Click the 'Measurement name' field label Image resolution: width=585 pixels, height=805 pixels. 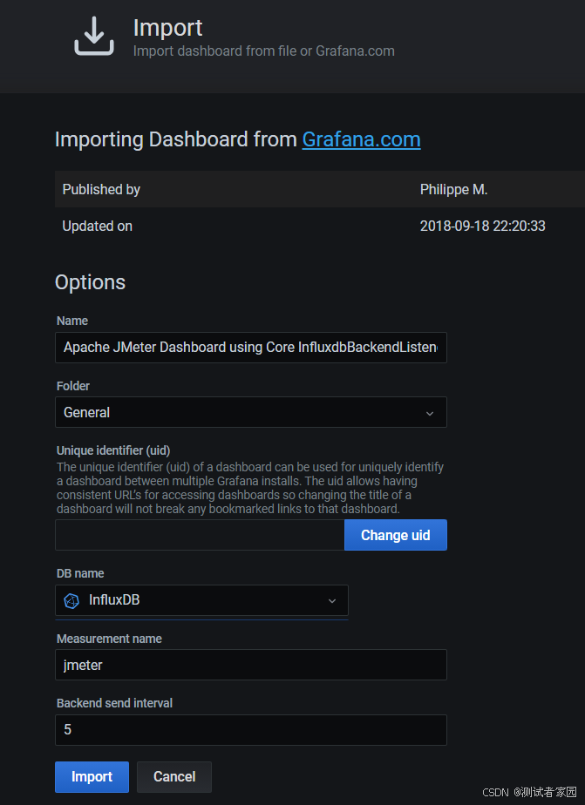click(109, 638)
